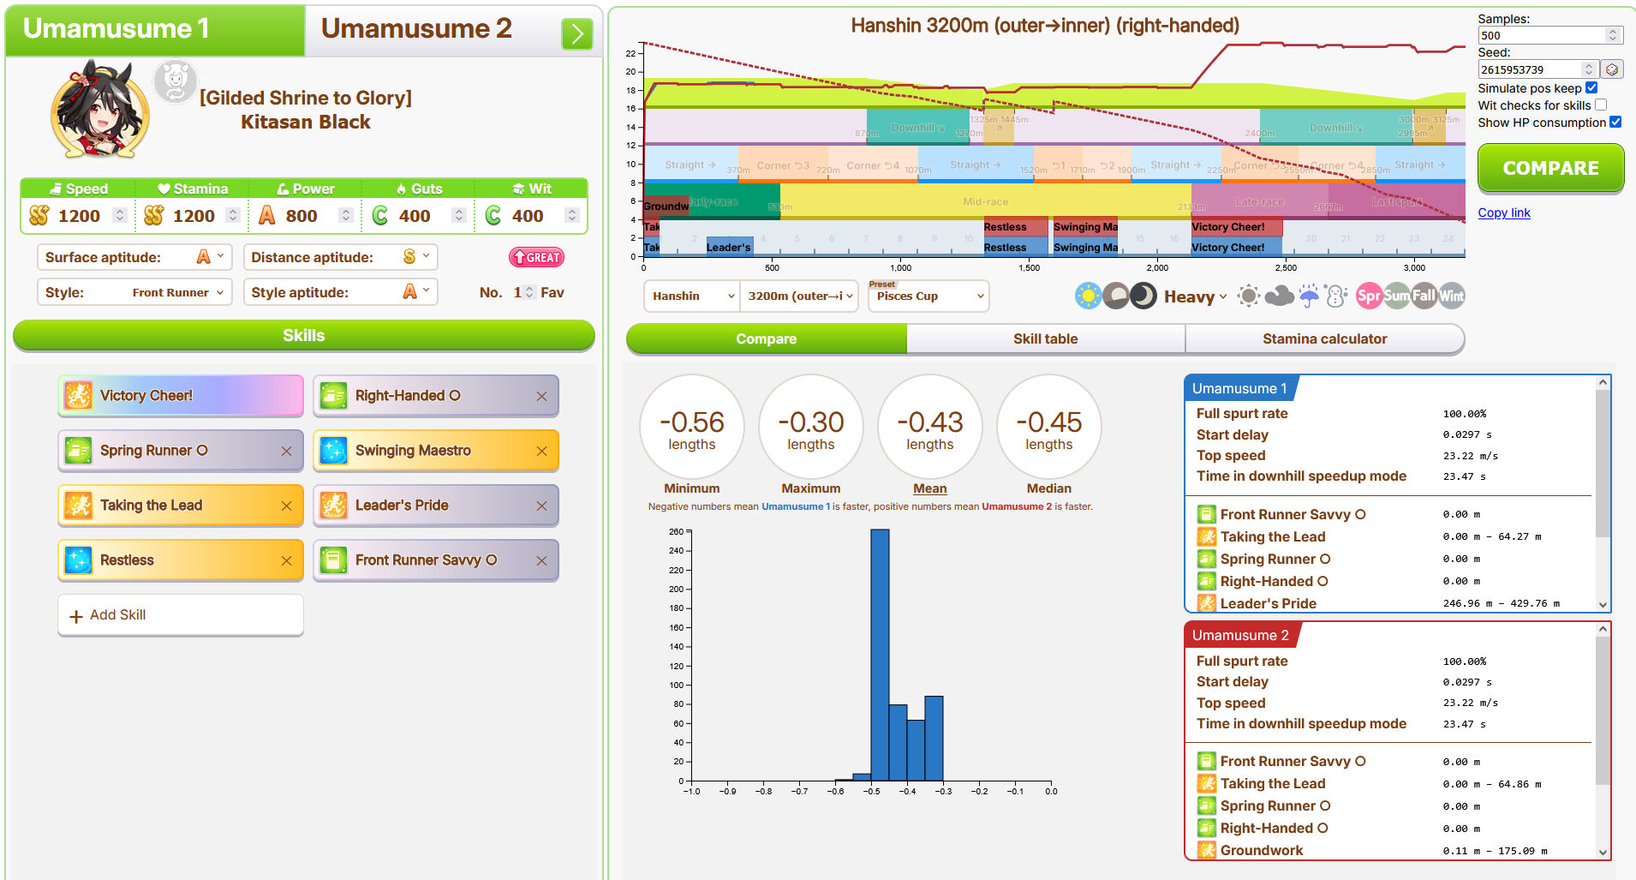
Task: Remove the Taking the Lead skill card
Action: coord(286,506)
